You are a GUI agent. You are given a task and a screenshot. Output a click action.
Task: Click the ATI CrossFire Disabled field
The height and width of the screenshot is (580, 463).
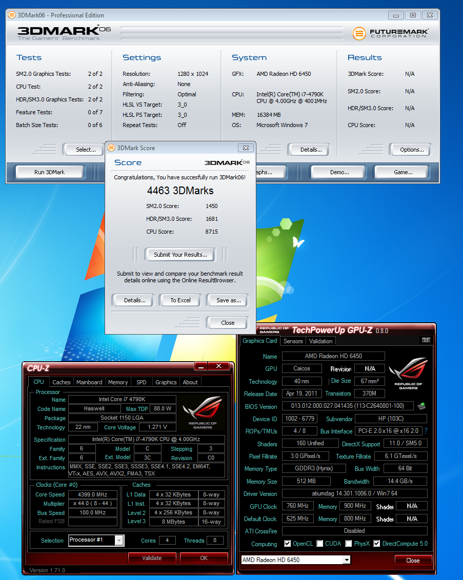click(355, 531)
